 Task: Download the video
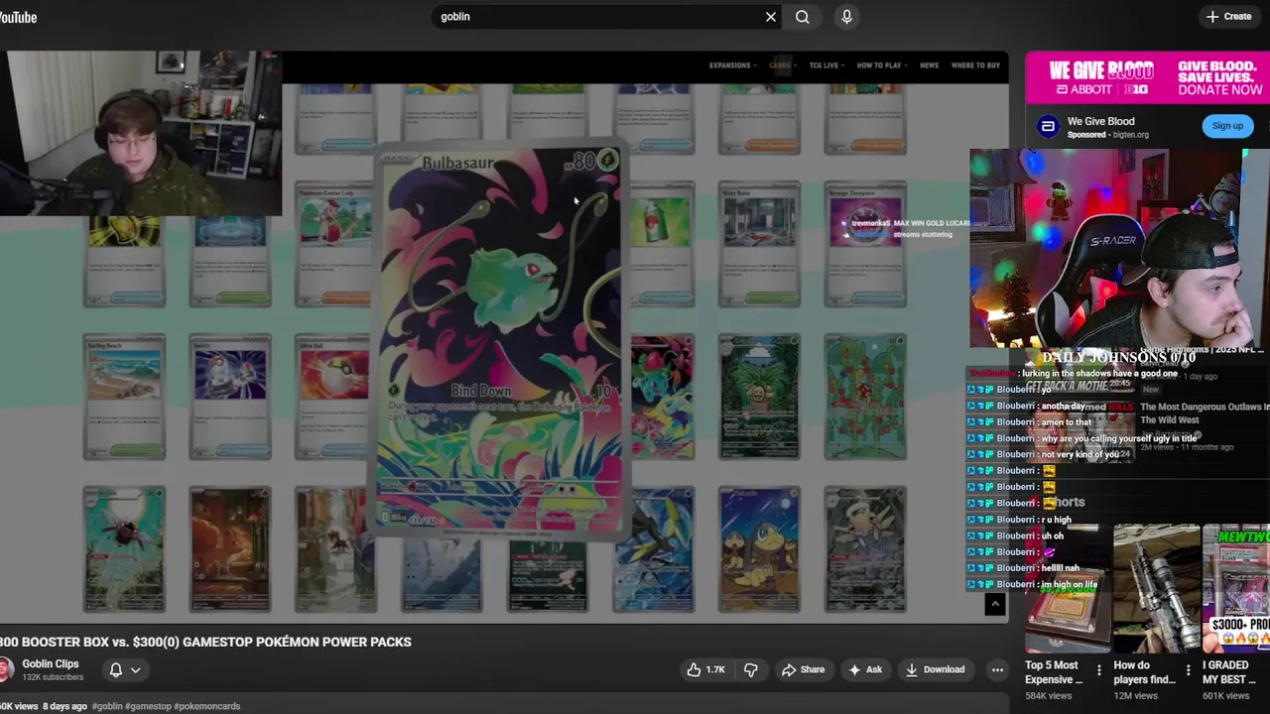coord(935,670)
